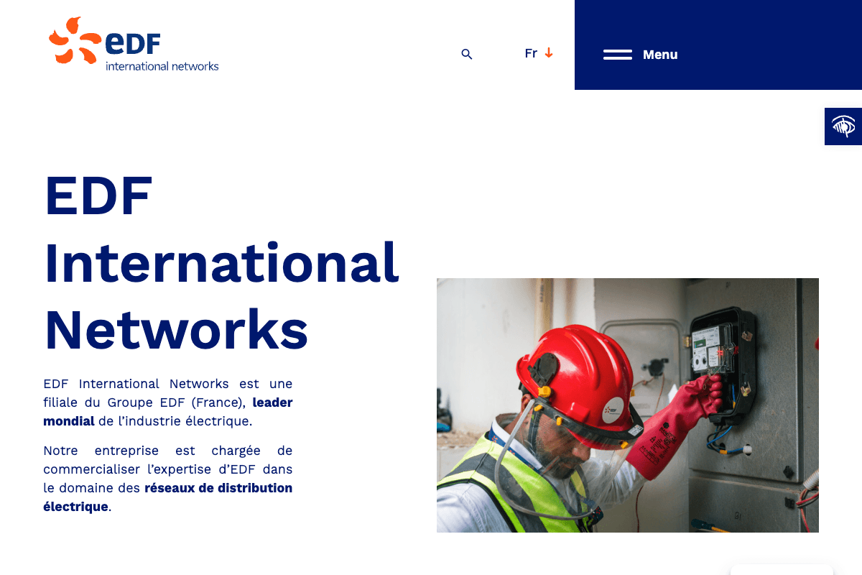The image size is (862, 575).
Task: Open the Menu label in header
Action: [660, 55]
